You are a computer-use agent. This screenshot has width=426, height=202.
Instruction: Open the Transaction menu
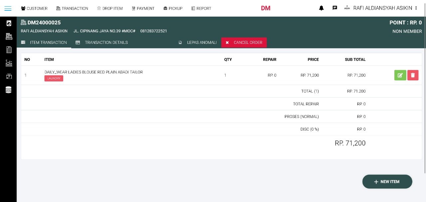[72, 8]
